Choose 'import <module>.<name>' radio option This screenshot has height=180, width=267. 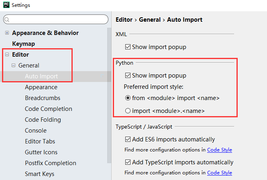click(128, 111)
